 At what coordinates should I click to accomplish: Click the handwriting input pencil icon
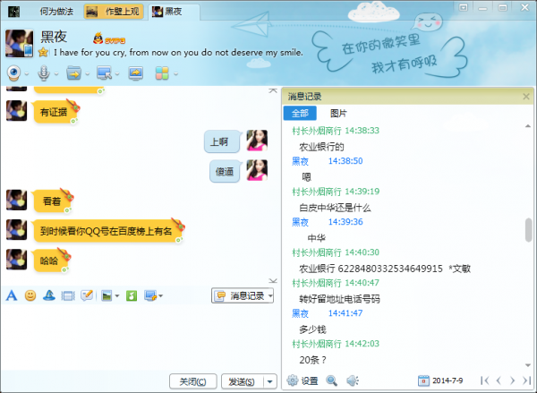click(87, 295)
